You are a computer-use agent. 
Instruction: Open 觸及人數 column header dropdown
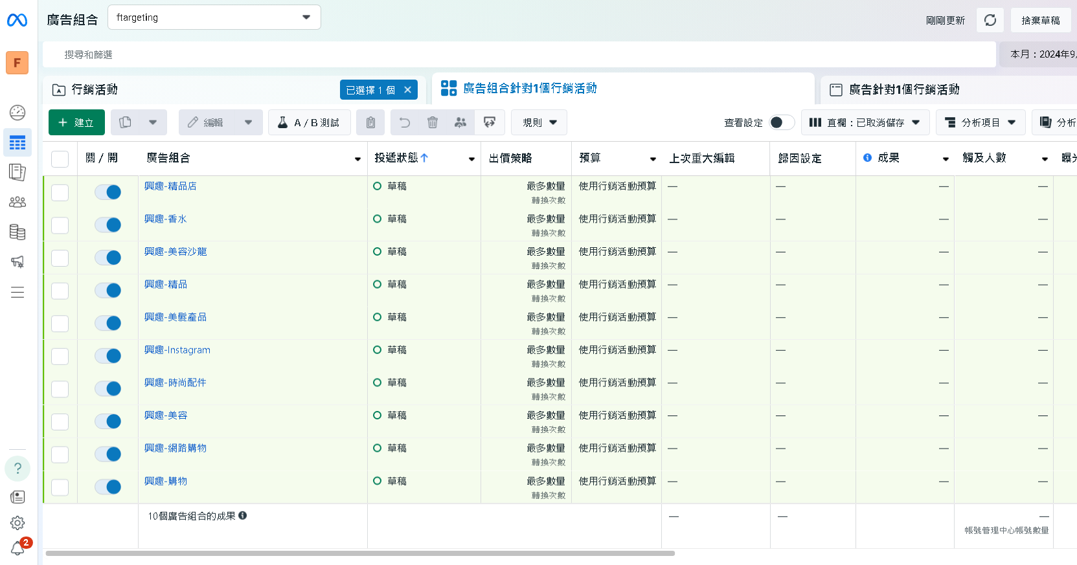click(x=1045, y=159)
